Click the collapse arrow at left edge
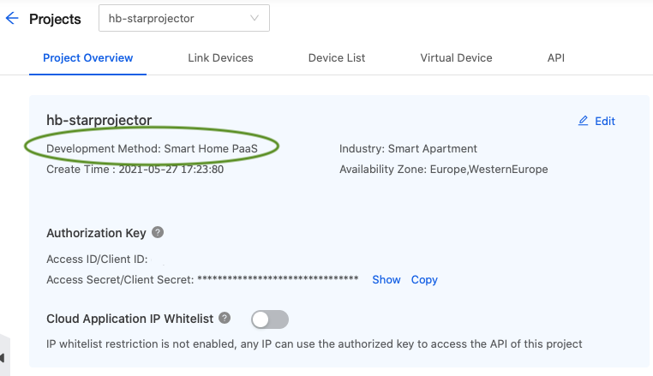The width and height of the screenshot is (653, 376). 3,357
